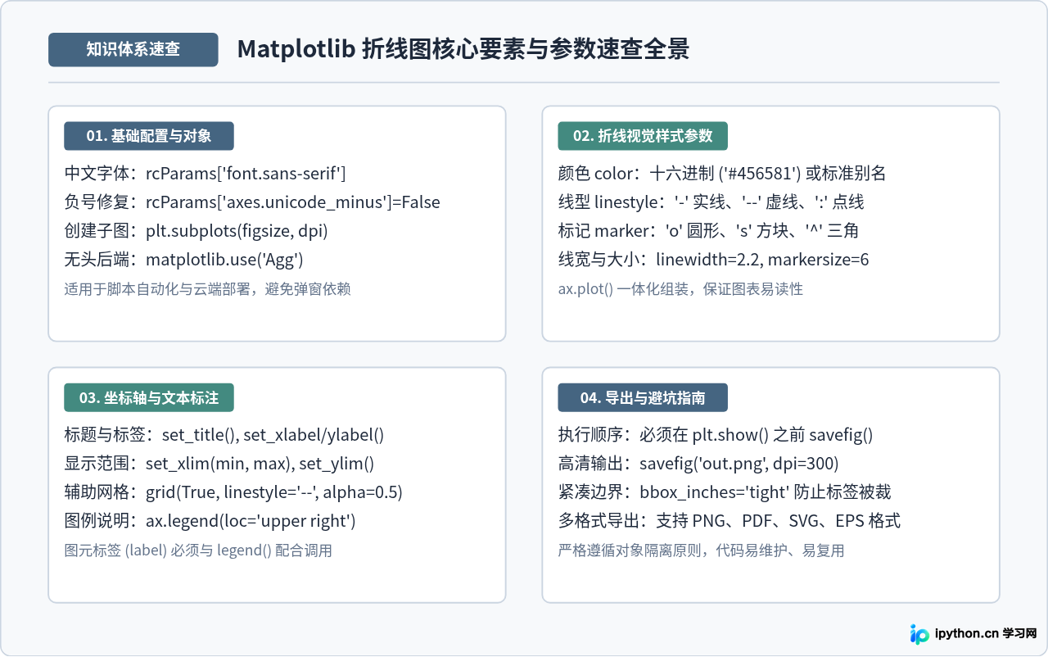
Task: Click the "线型 linestyle" line
Action: point(711,202)
